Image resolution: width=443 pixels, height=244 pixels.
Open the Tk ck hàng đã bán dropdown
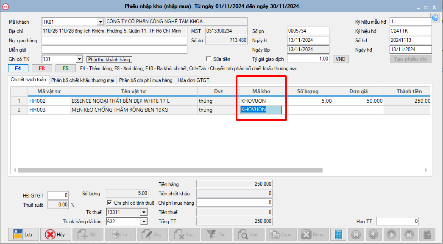tap(144, 222)
